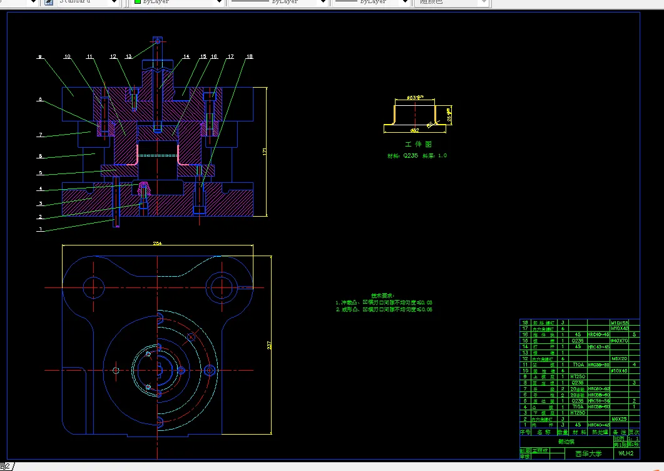Select the 名称 column header
664x471 pixels.
[x=544, y=432]
